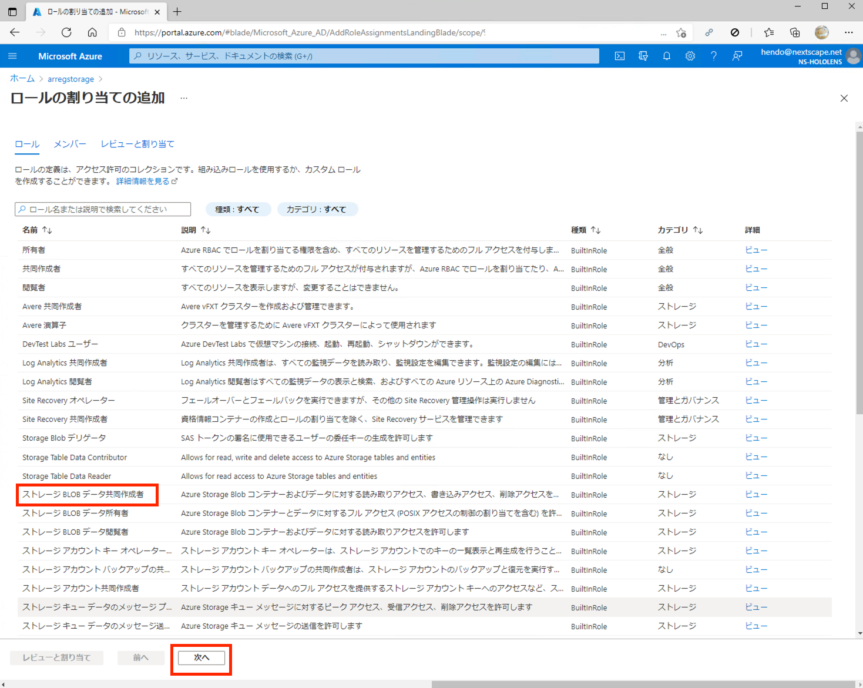Open details view for Storage Blob Data Contributor

pos(756,495)
